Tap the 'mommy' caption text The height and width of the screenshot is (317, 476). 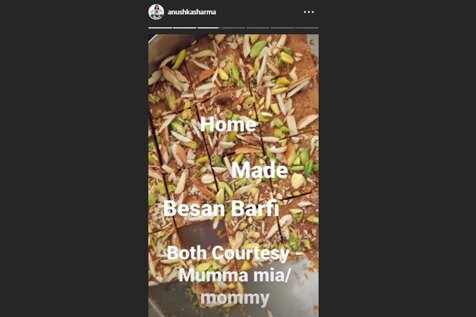click(235, 299)
